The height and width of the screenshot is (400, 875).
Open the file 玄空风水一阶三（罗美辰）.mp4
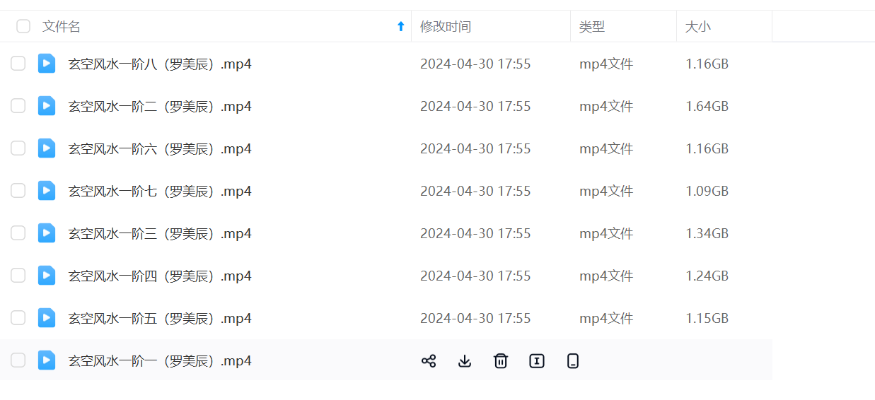[x=160, y=234]
